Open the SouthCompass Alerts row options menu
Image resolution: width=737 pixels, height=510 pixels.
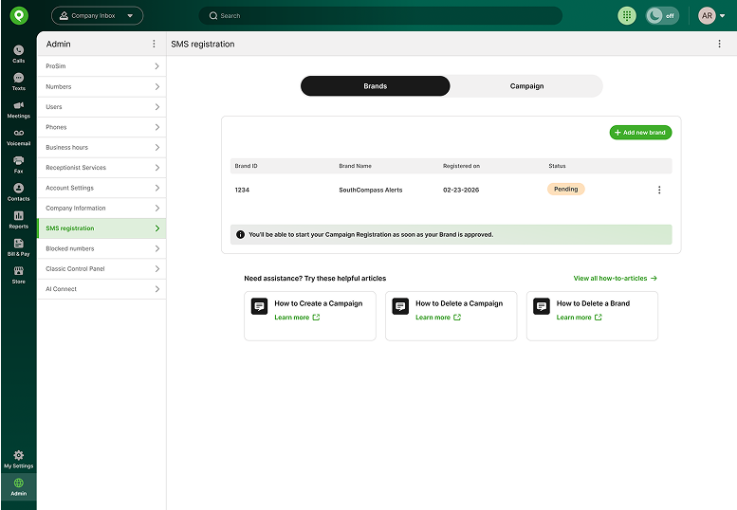coord(659,190)
